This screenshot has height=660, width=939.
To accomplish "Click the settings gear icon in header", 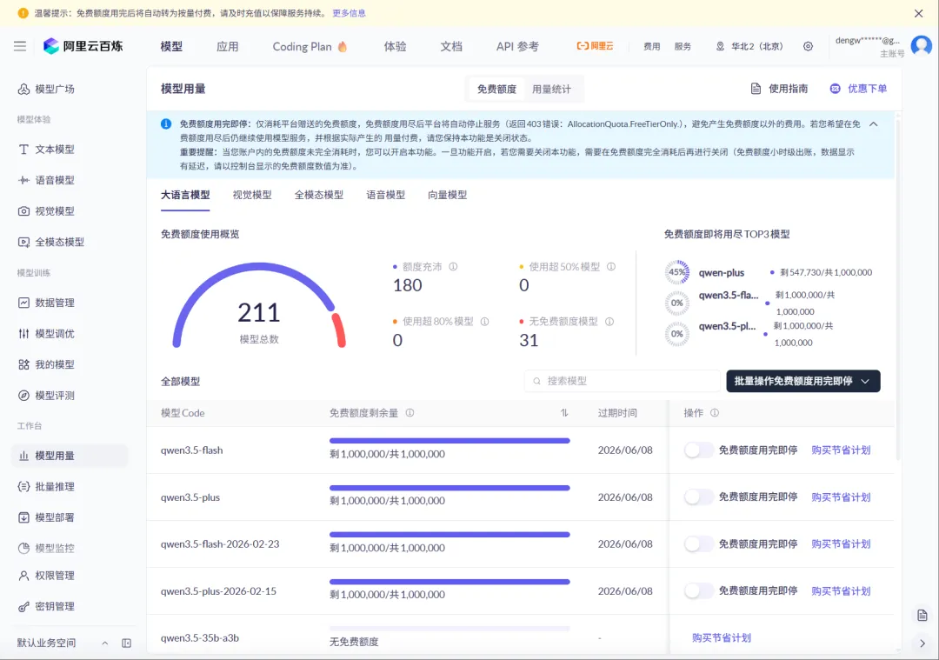I will [x=808, y=46].
